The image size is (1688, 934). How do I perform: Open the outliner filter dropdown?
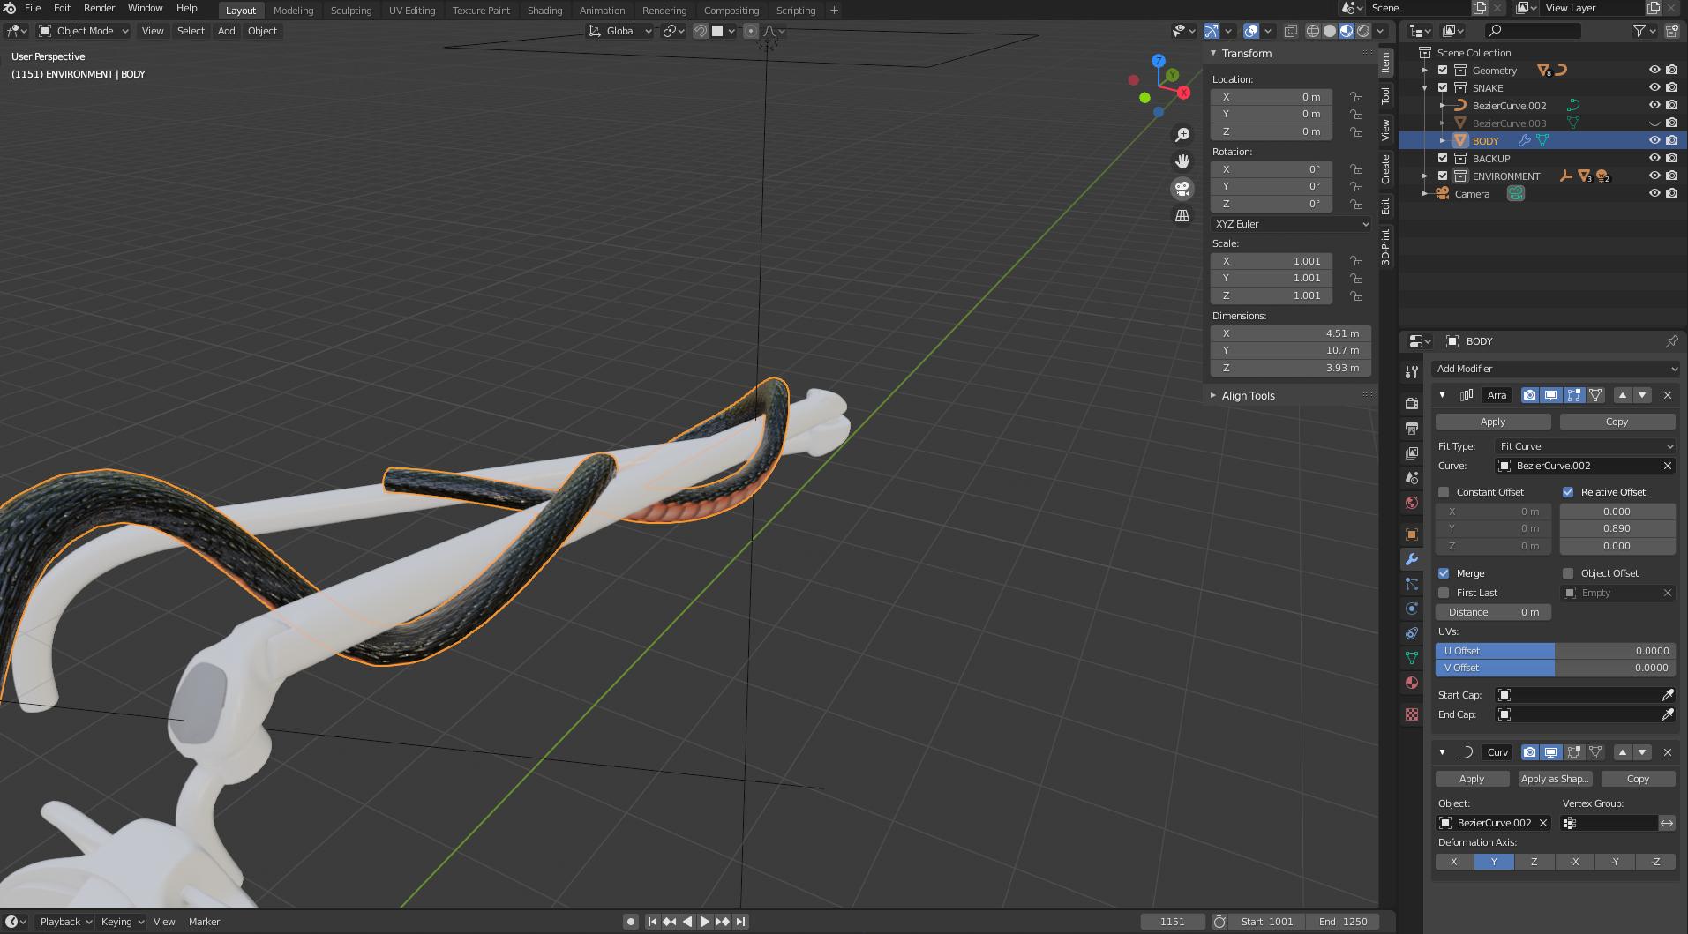(x=1643, y=31)
